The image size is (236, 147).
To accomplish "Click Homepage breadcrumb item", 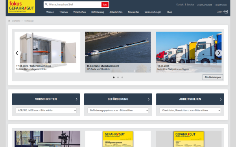I will (29, 21).
